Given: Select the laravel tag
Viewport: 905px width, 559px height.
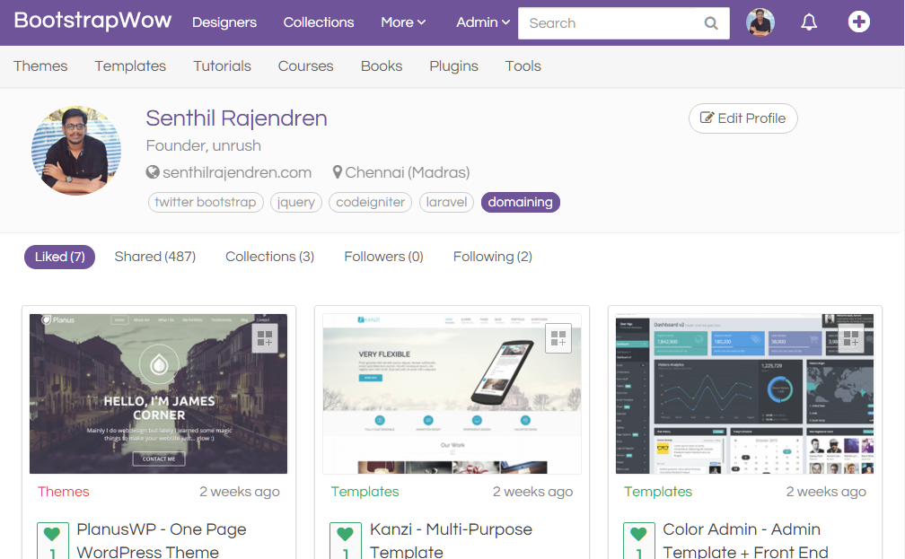Looking at the screenshot, I should coord(447,203).
